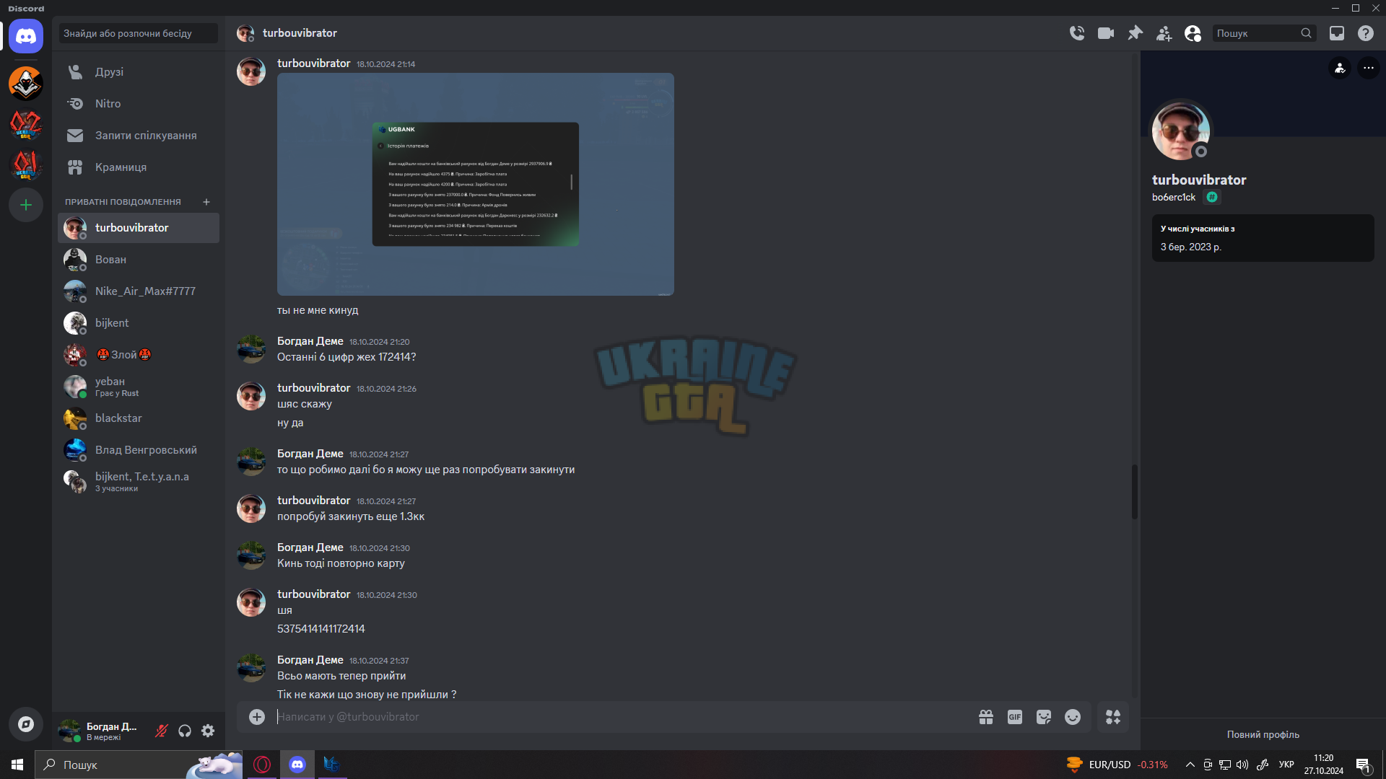Open more options in profile panel
Screen dimensions: 1386x779
point(1369,68)
